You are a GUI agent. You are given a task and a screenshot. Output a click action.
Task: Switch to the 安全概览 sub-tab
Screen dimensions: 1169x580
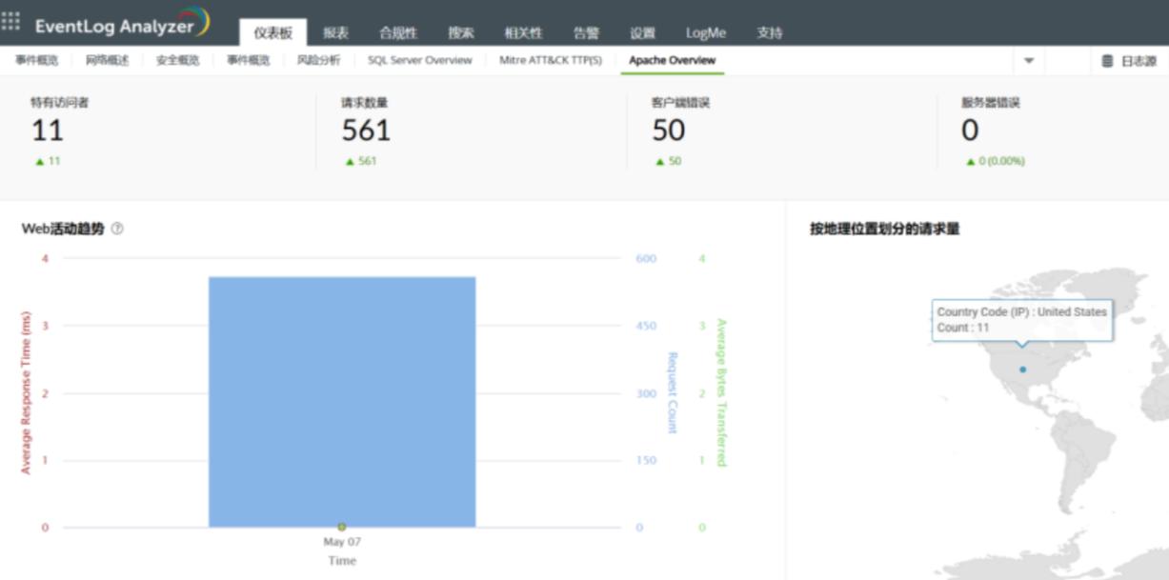[x=178, y=60]
